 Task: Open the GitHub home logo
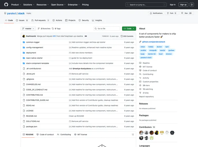coord(6,5)
